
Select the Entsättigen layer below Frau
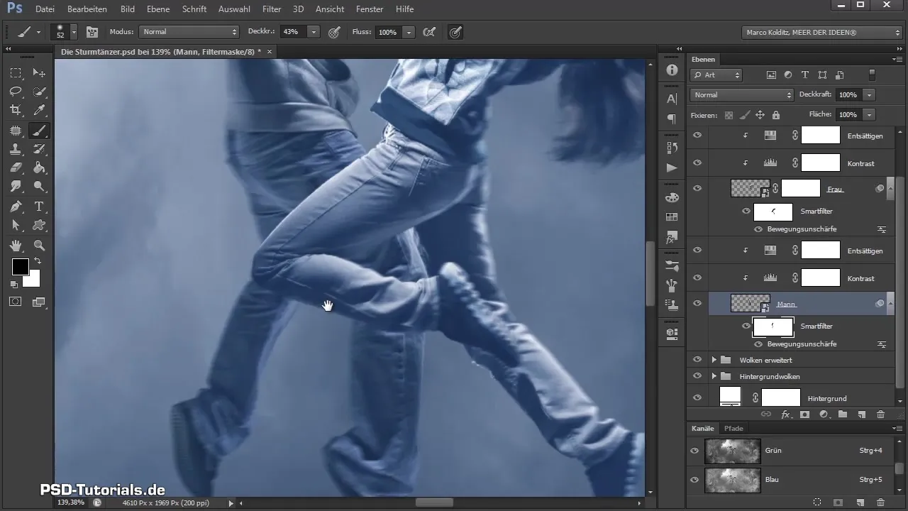865,250
